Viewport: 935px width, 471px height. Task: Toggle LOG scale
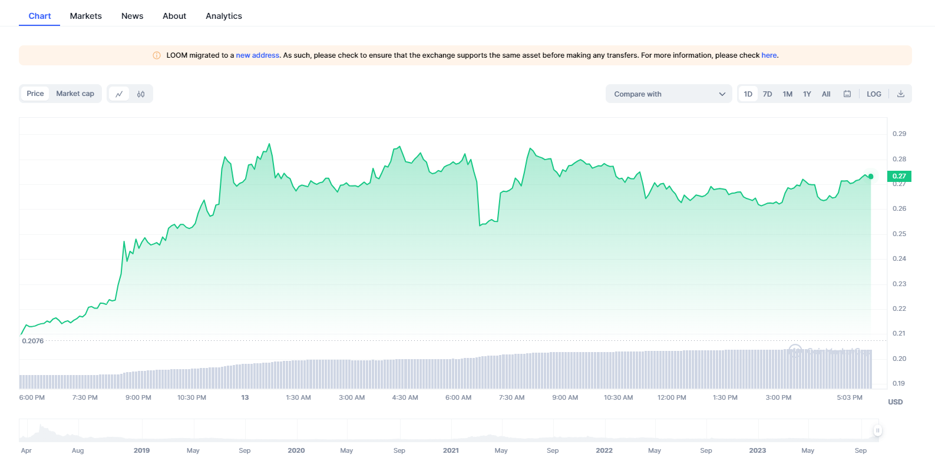[874, 94]
